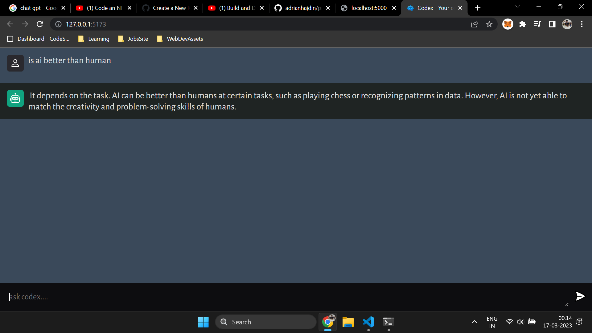Click the bot avatar next to the AI response

tap(15, 98)
